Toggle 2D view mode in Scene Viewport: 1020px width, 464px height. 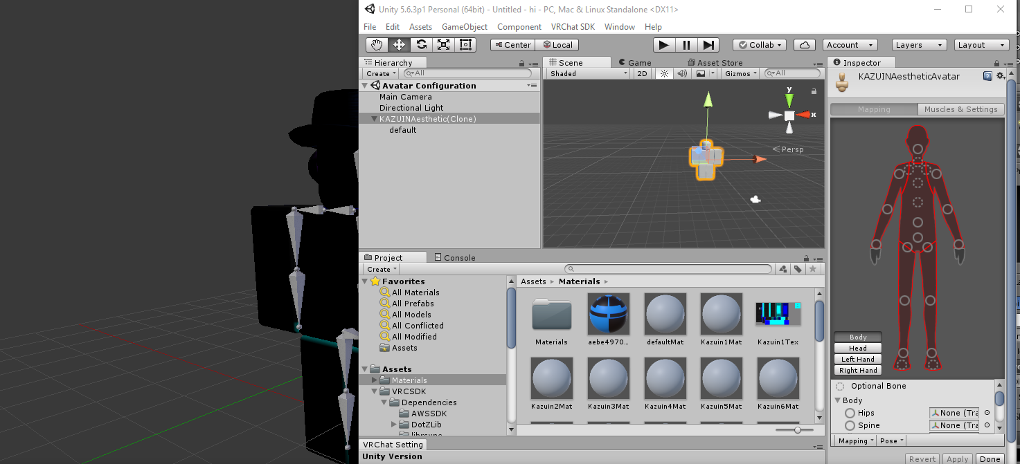(x=643, y=73)
